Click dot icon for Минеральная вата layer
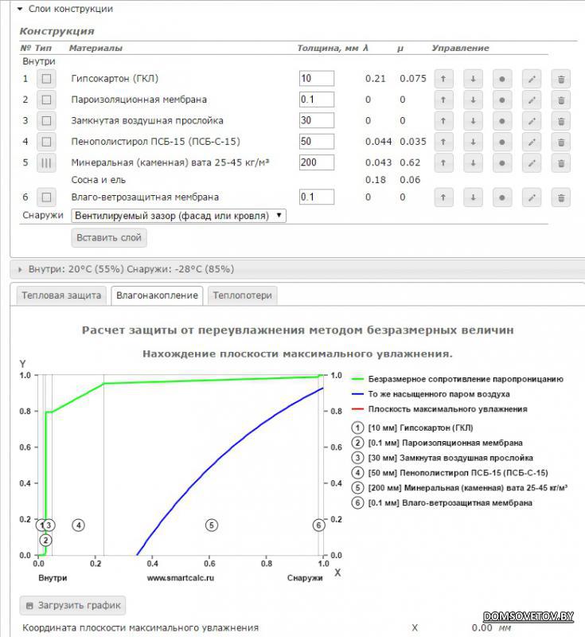The height and width of the screenshot is (637, 585). pos(502,163)
